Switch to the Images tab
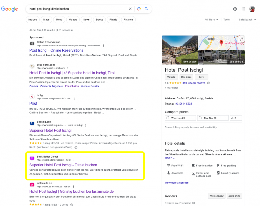 coord(32,20)
